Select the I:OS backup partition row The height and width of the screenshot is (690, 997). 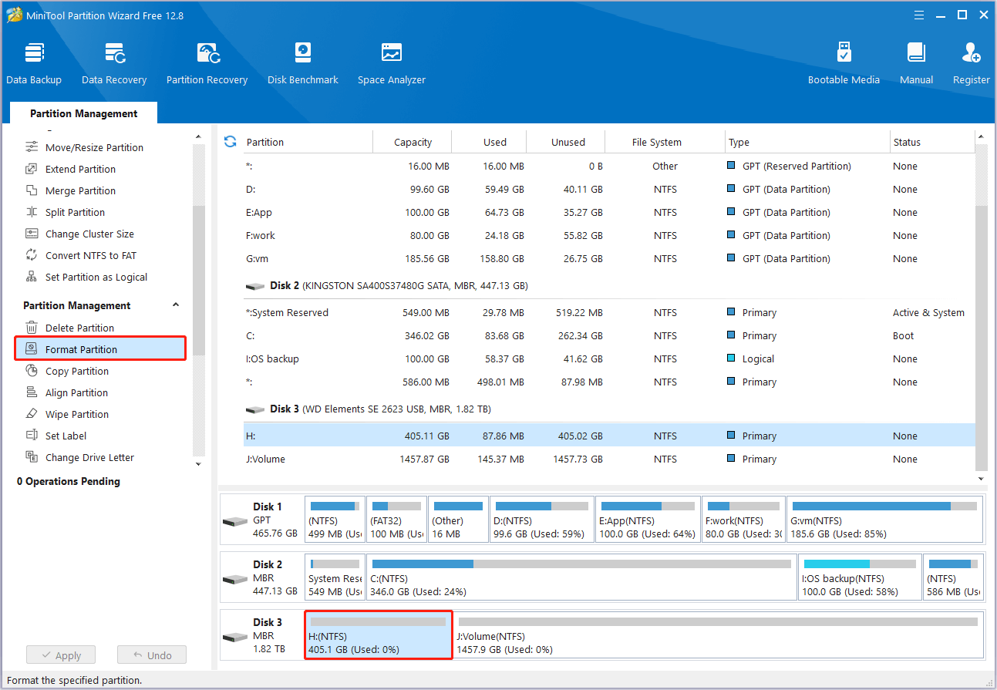(x=609, y=358)
